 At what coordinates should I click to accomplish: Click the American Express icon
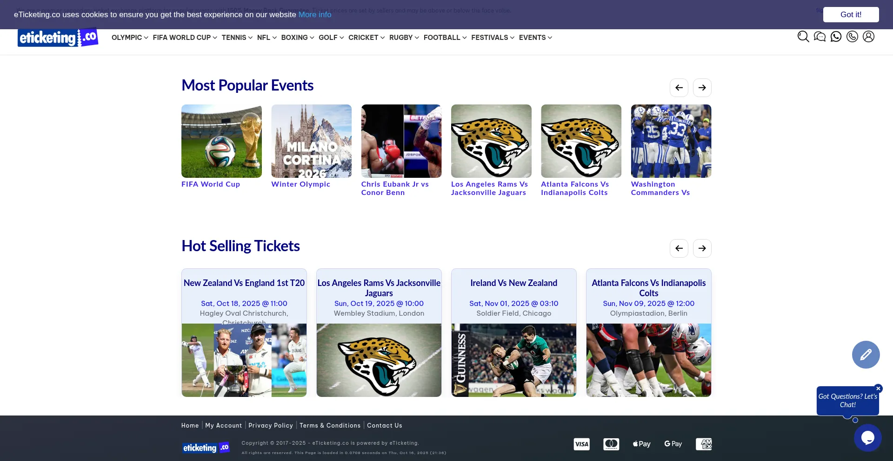pos(704,444)
